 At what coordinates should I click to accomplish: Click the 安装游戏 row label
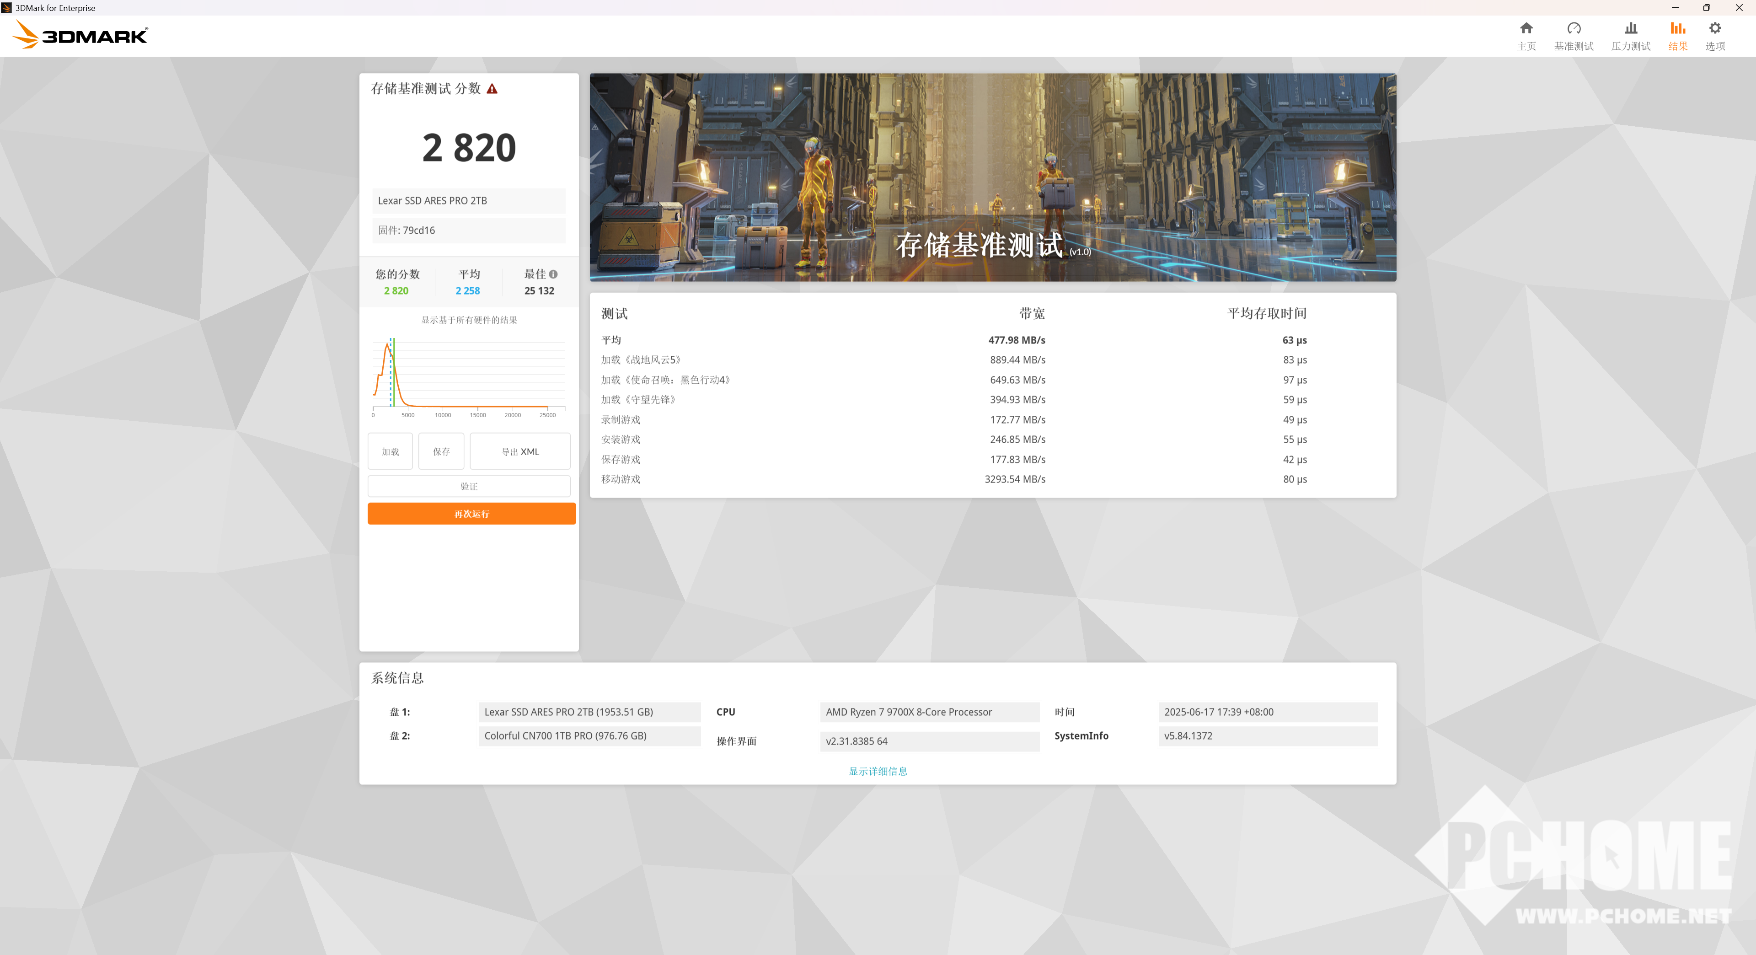tap(621, 439)
